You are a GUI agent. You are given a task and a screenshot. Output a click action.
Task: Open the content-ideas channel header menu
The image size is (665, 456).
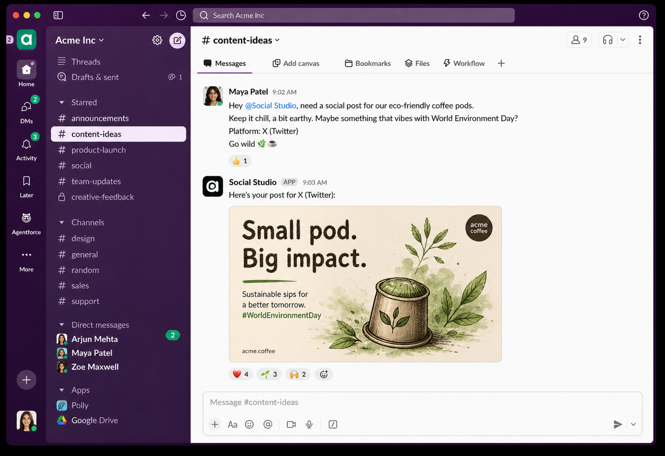point(241,40)
